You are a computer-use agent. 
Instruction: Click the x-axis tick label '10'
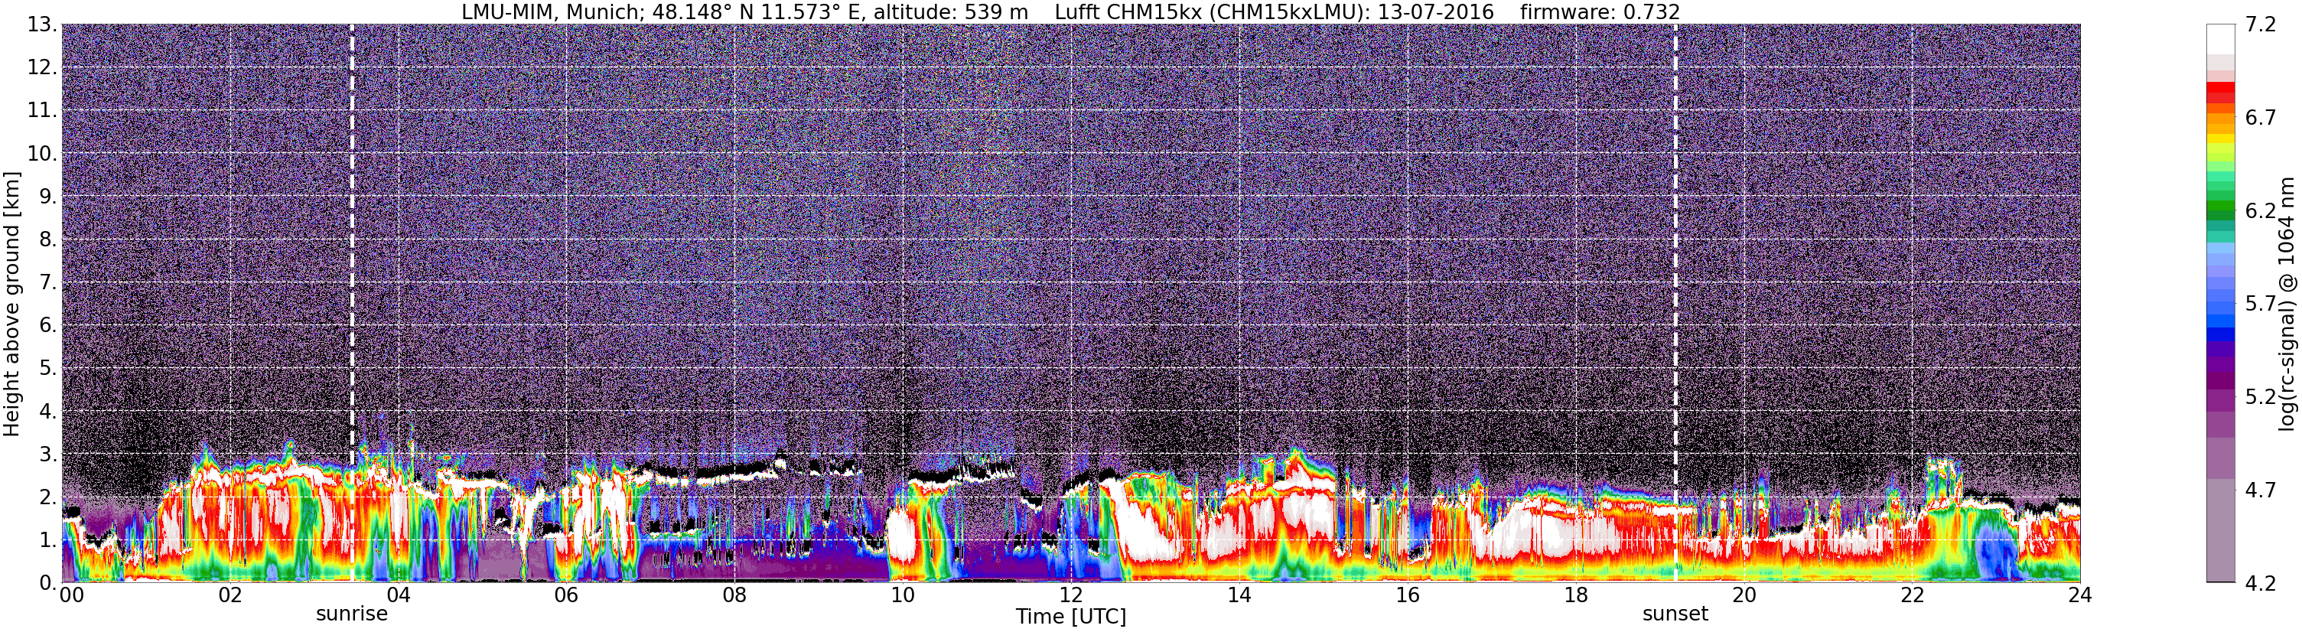903,595
